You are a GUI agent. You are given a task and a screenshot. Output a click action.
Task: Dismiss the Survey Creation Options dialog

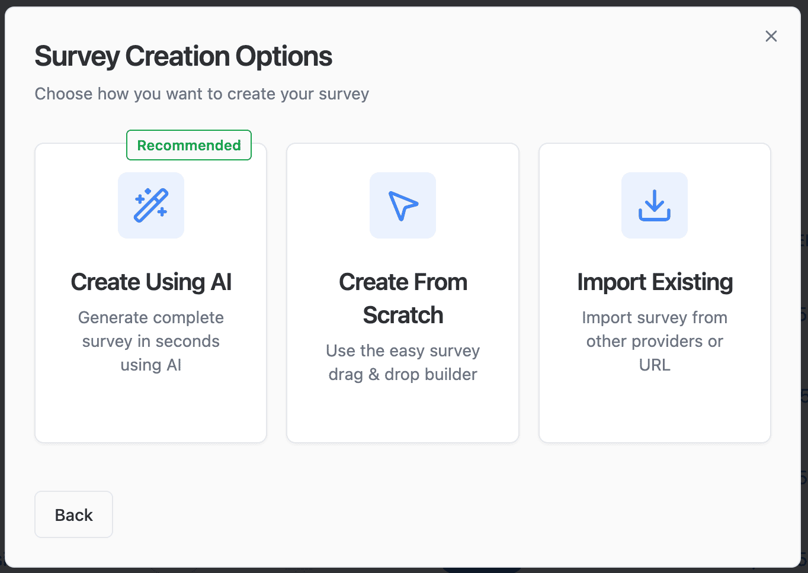coord(771,36)
